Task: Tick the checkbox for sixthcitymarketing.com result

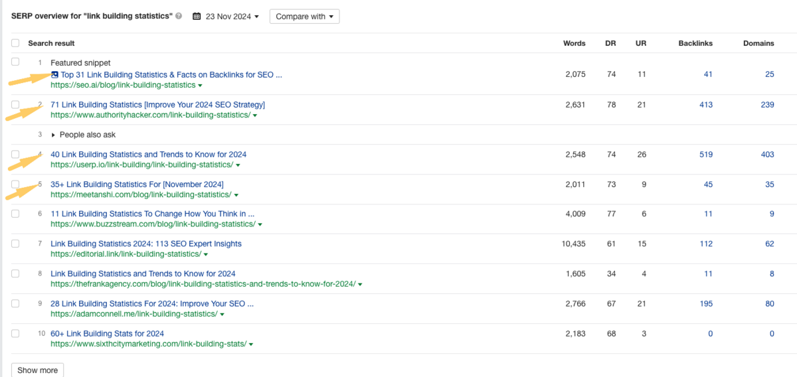Action: (x=15, y=333)
